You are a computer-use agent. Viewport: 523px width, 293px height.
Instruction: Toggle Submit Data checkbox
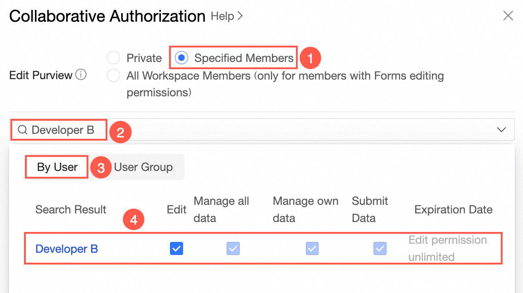point(380,248)
